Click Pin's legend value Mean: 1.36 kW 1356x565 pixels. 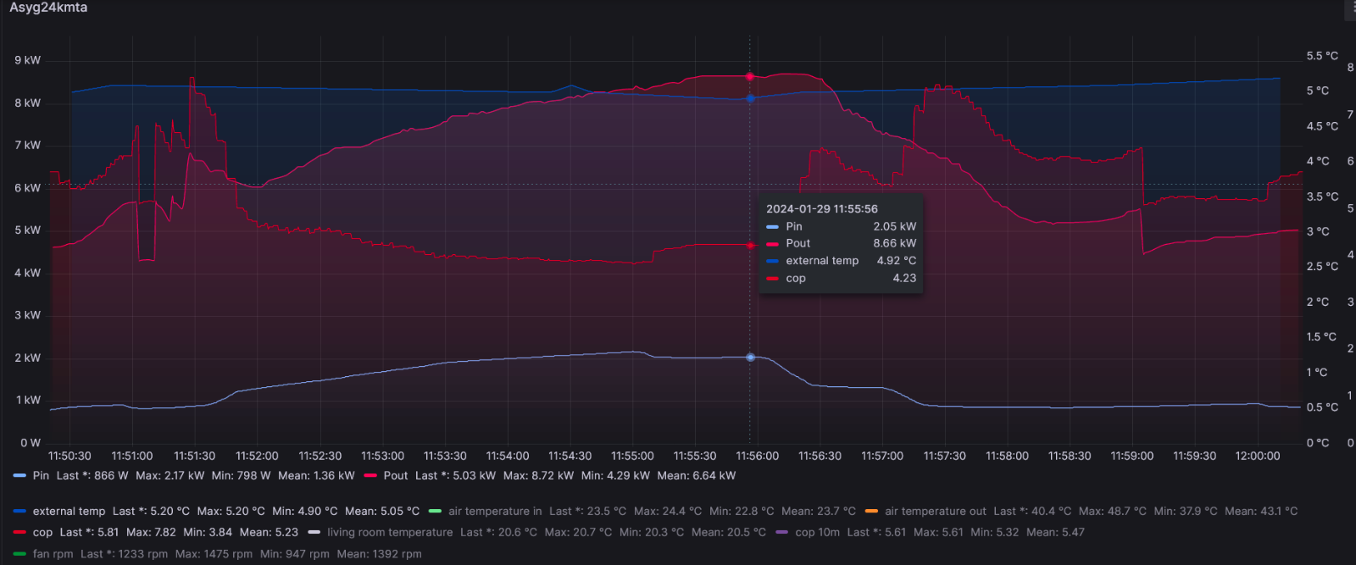pos(316,476)
